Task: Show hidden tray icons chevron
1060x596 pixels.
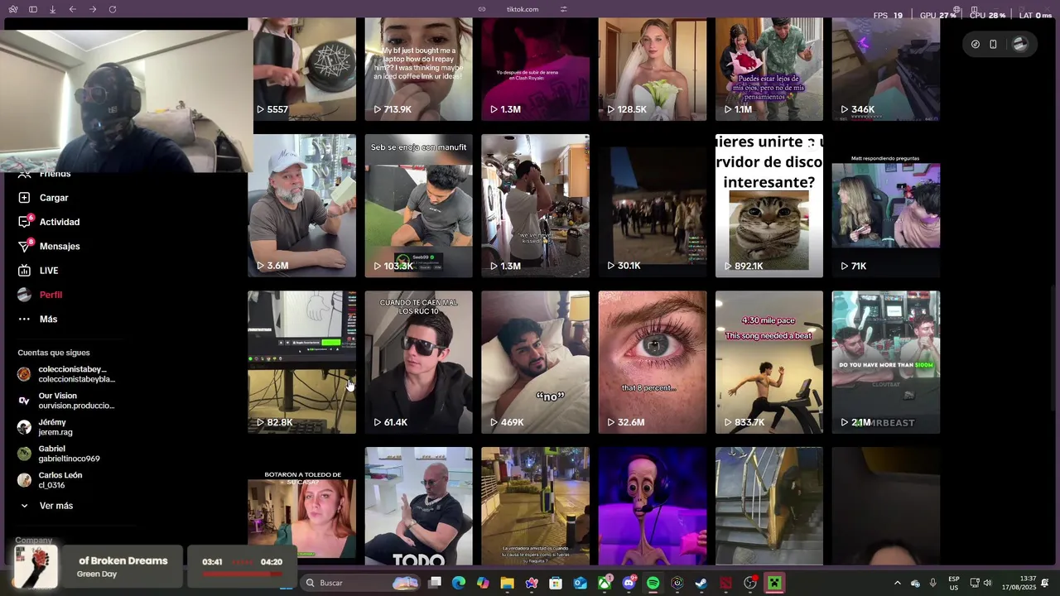Action: tap(897, 583)
